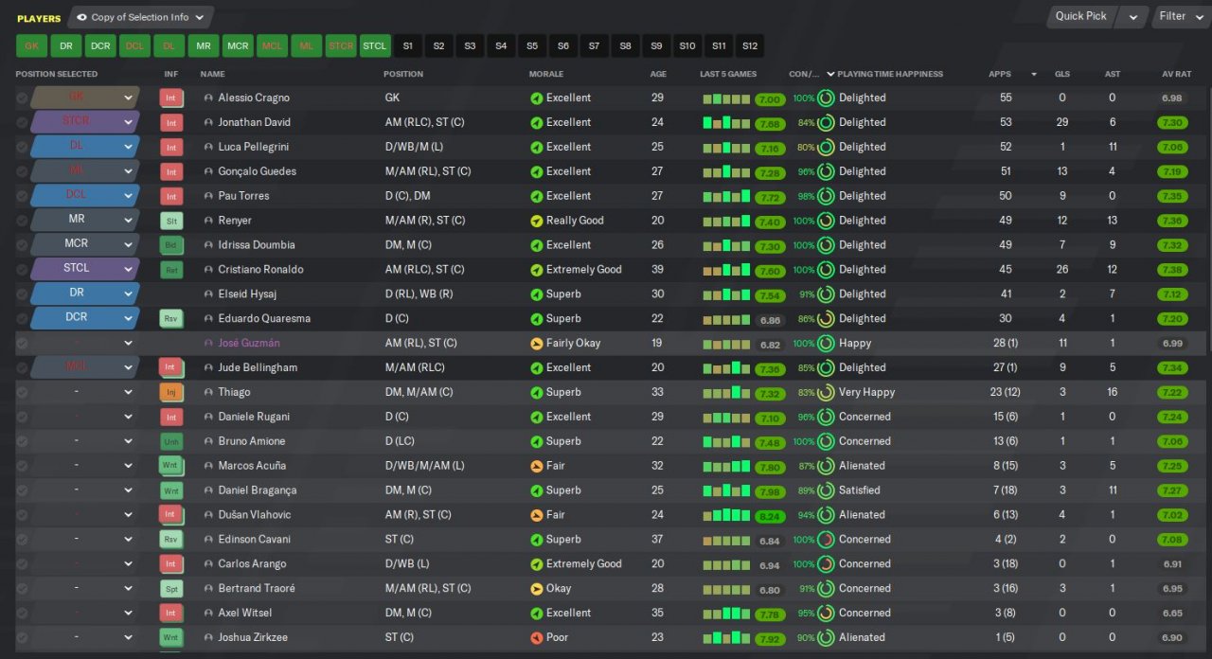Toggle selection tick for Cristiano Ronaldo
This screenshot has height=659, width=1212.
(x=22, y=270)
